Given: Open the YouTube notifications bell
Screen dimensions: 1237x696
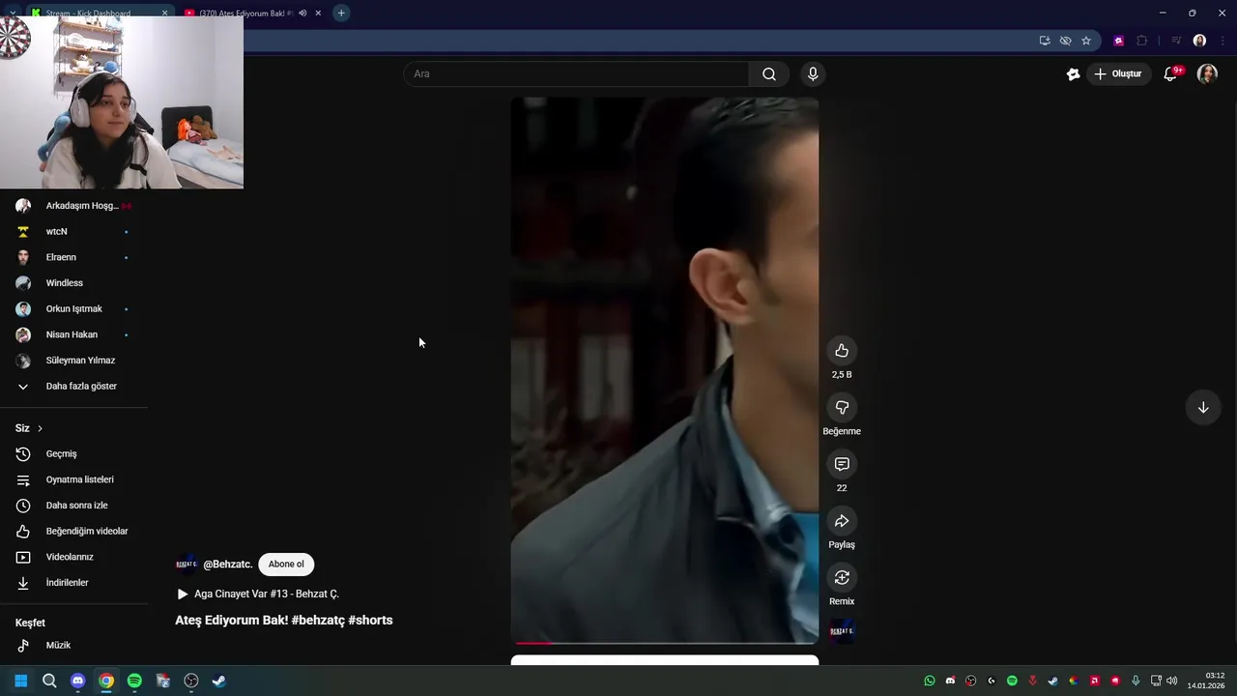Looking at the screenshot, I should pyautogui.click(x=1170, y=74).
